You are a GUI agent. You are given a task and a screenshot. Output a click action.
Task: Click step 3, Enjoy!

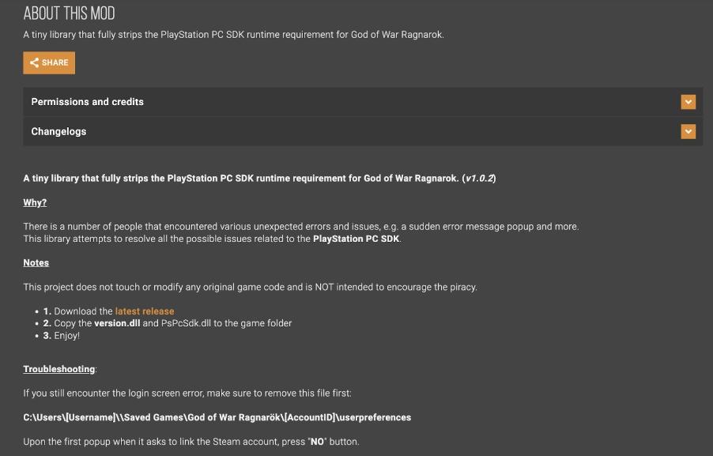[x=62, y=336]
